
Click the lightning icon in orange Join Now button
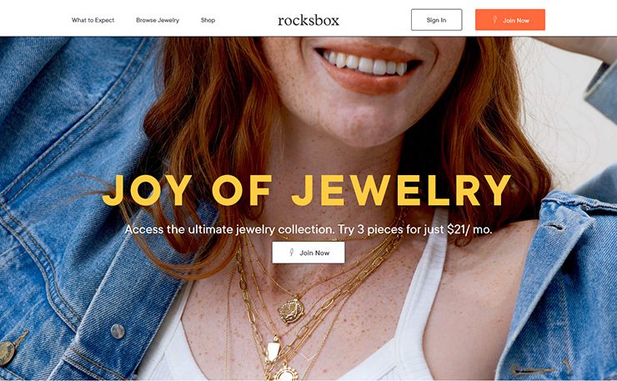point(495,20)
